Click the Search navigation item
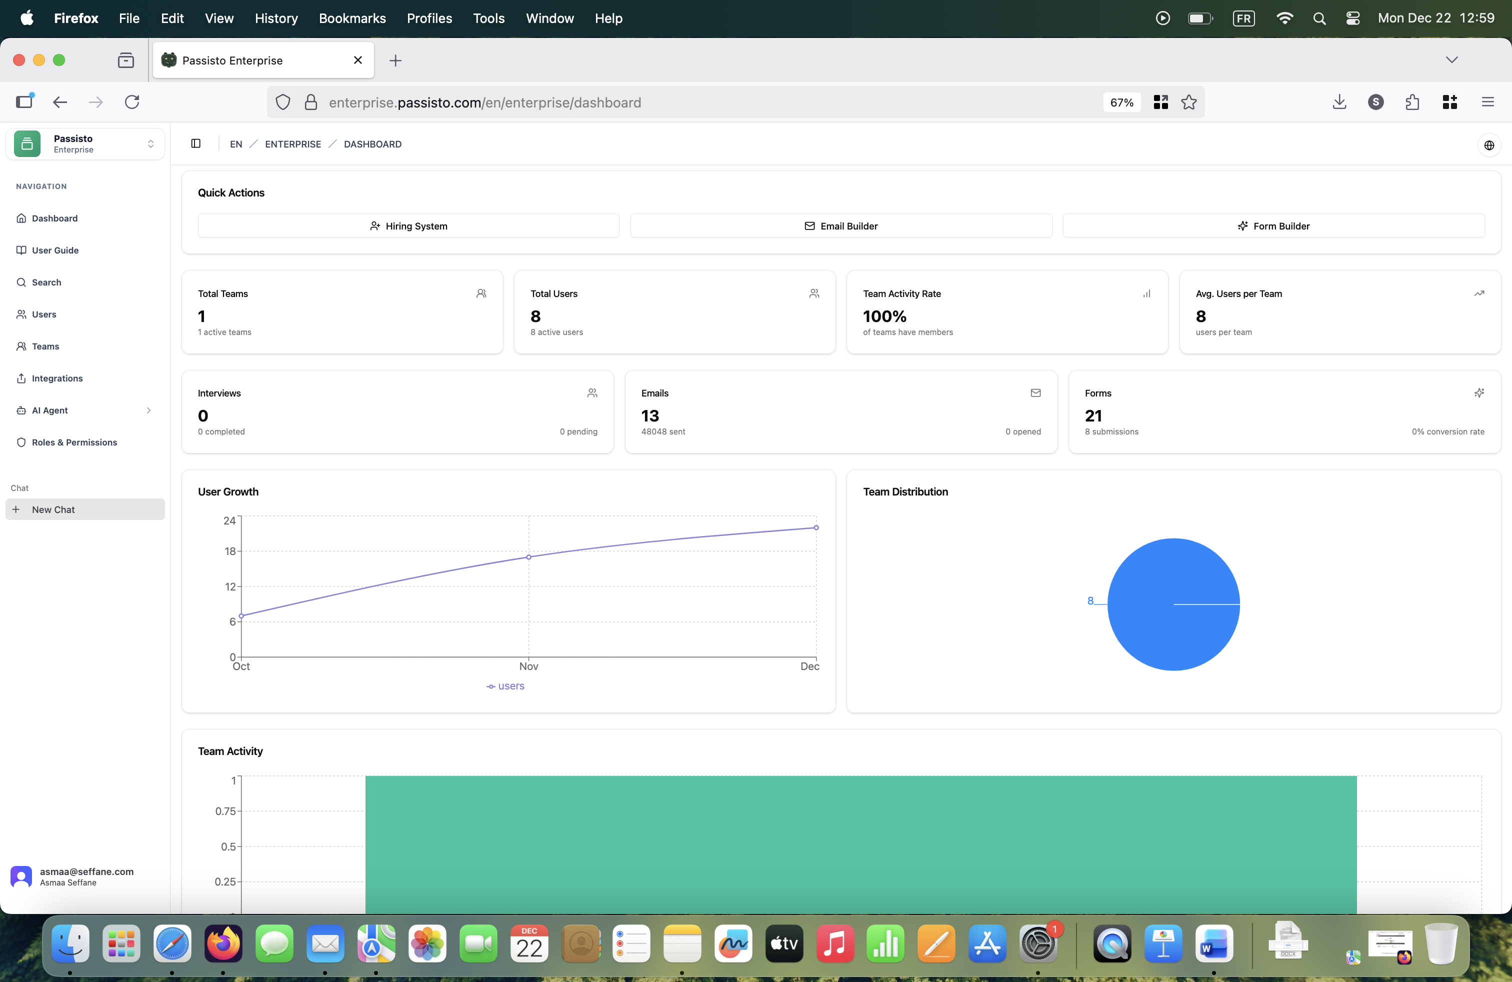Screen dimensions: 1512x982 46,282
